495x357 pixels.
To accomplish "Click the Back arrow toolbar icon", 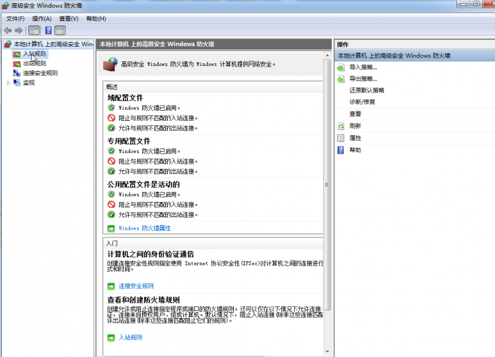I will tap(8, 30).
